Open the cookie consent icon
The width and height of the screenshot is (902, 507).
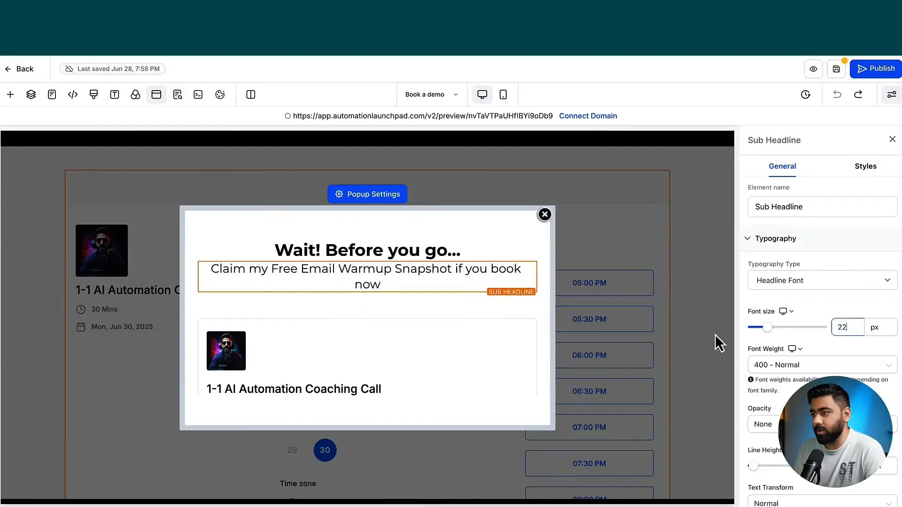click(x=220, y=94)
